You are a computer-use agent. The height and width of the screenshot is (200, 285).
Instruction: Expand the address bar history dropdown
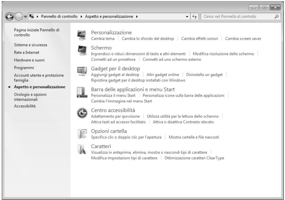[x=187, y=17]
